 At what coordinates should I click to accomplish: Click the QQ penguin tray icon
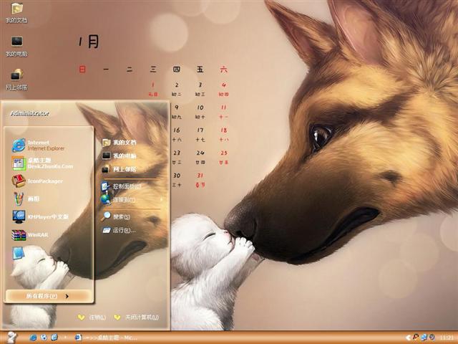coord(416,338)
